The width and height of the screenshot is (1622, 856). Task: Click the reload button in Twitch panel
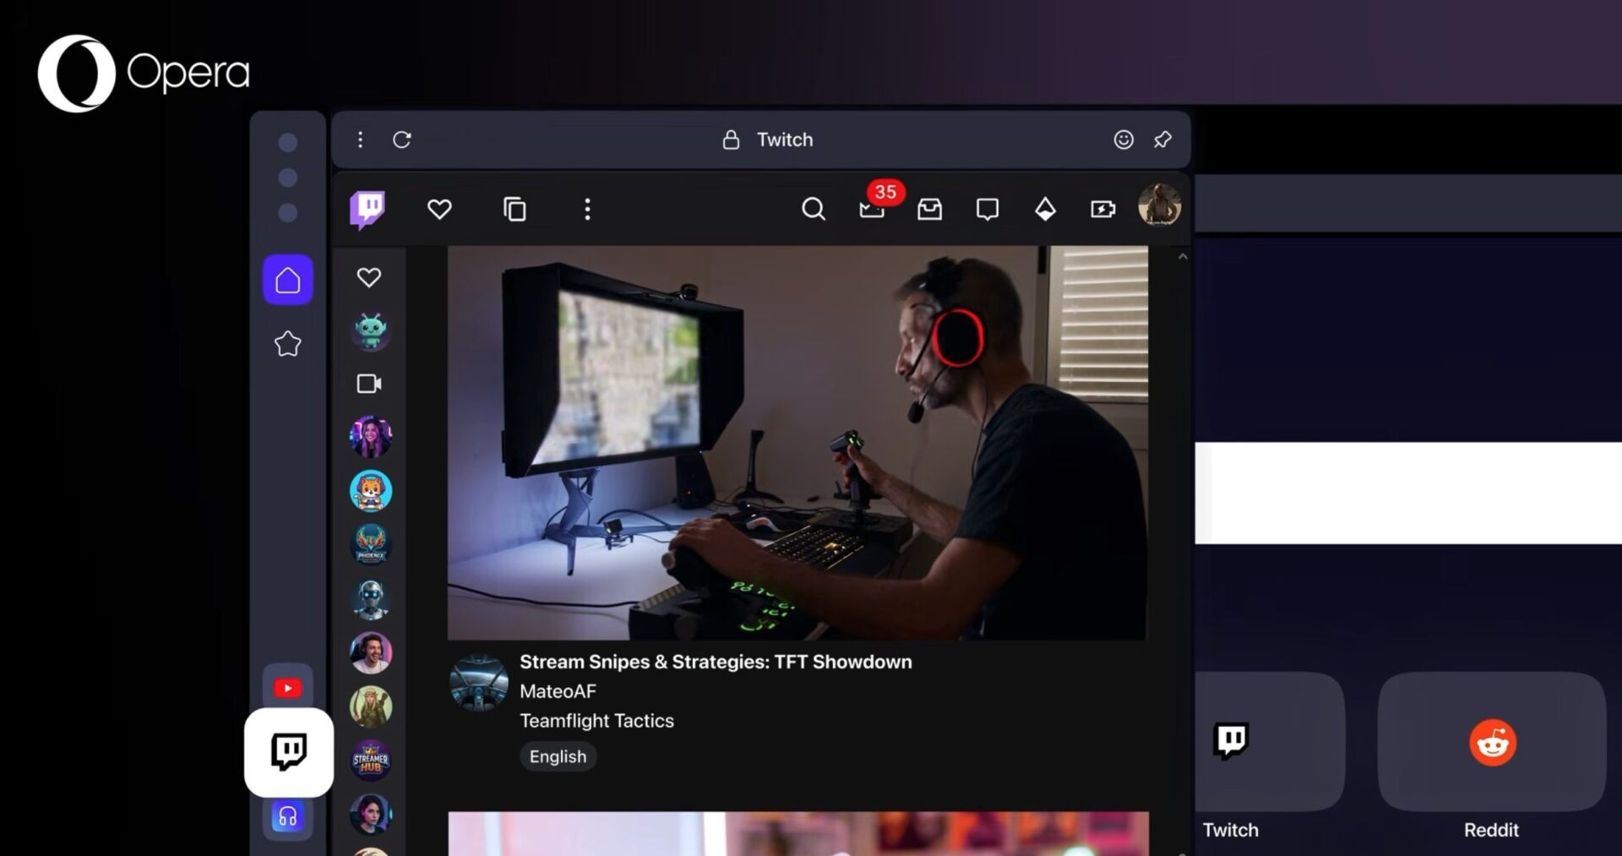(402, 139)
